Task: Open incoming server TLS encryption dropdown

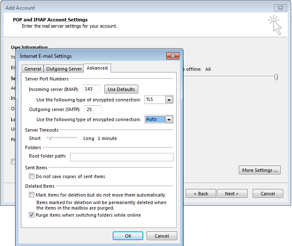Action: click(x=169, y=100)
